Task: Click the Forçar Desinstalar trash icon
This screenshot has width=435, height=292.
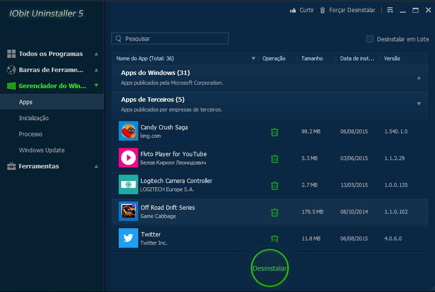Action: [323, 10]
